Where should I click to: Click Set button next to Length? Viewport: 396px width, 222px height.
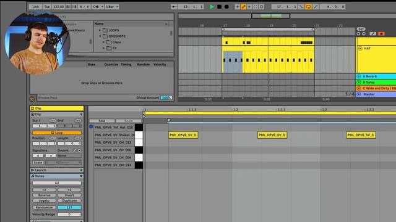click(78, 138)
